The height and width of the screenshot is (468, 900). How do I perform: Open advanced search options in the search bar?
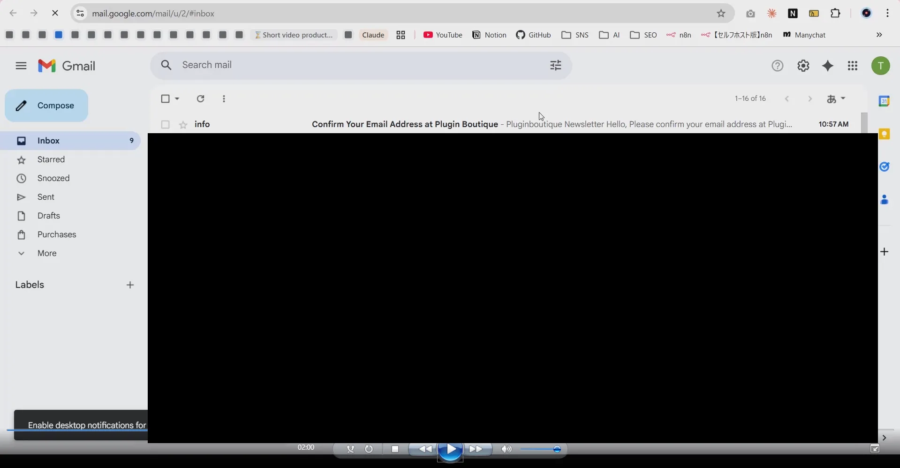[x=555, y=66]
